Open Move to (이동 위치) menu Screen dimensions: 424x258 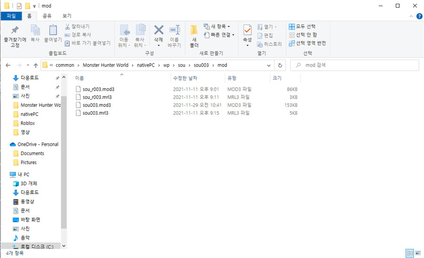pyautogui.click(x=124, y=36)
